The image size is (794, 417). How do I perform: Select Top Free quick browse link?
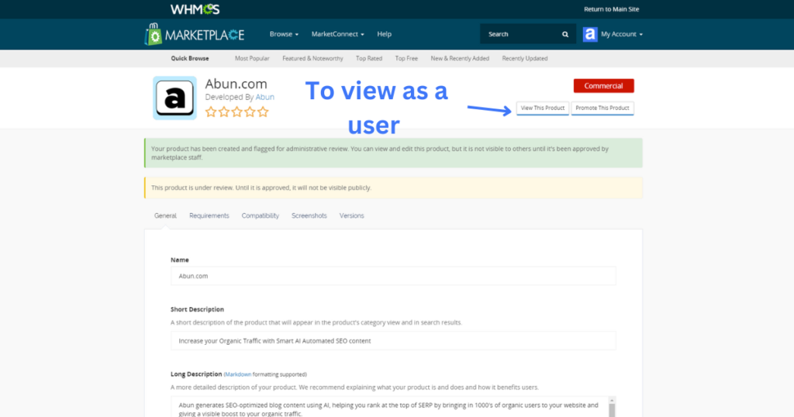pyautogui.click(x=406, y=59)
